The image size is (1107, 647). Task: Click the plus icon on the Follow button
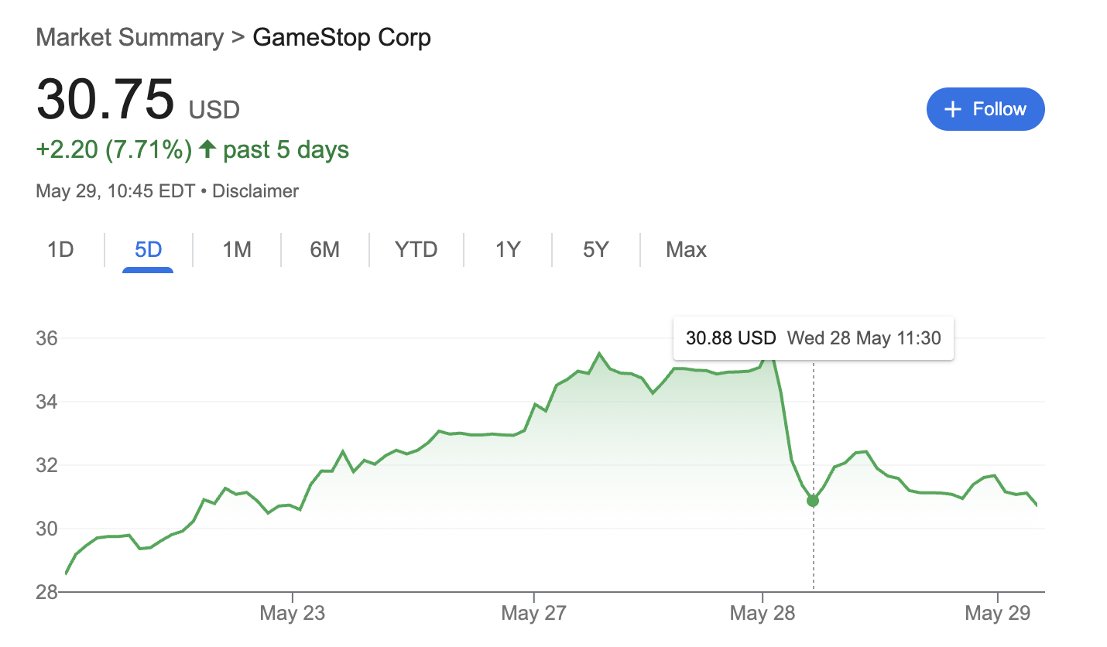click(x=954, y=109)
